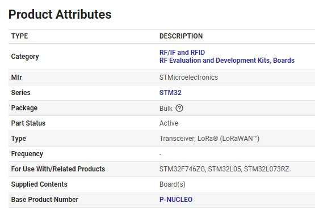Screen dimensions: 315x211
Task: Click the Product Attributes heading
Action: 60,14
